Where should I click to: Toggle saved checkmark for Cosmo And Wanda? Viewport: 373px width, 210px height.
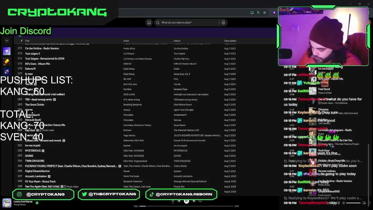(x=37, y=203)
